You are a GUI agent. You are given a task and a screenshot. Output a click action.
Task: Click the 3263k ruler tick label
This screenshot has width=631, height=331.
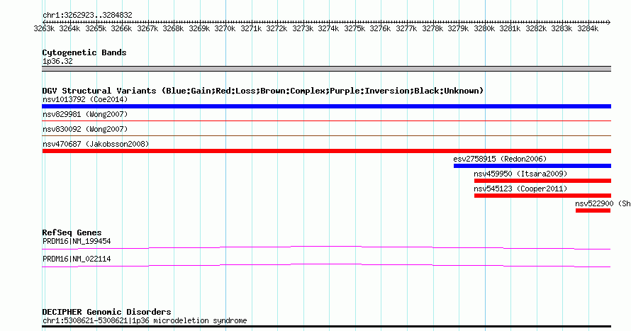coord(44,28)
